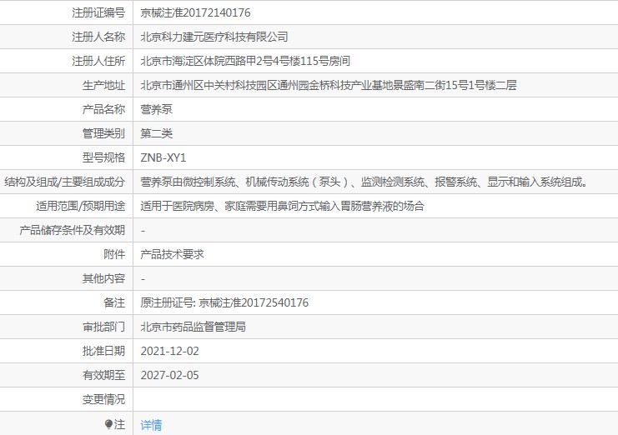Select registration number 京械注准20172140176
Viewport: 618px width, 435px height.
click(195, 12)
